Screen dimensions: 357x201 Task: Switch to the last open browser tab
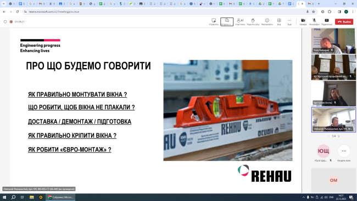point(310,4)
